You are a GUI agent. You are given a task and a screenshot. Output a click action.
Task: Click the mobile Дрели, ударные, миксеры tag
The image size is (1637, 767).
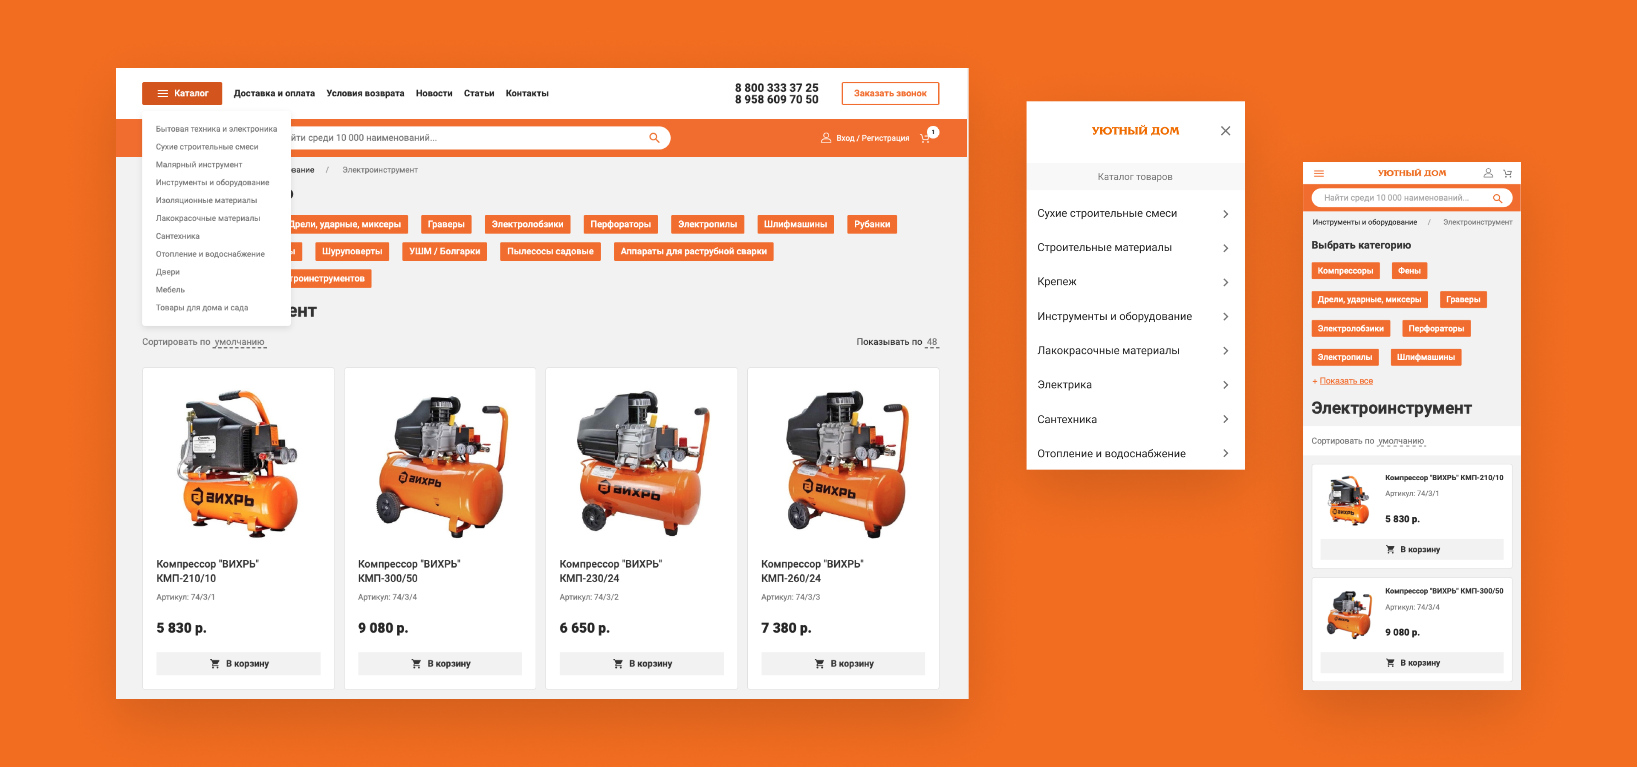(1369, 300)
